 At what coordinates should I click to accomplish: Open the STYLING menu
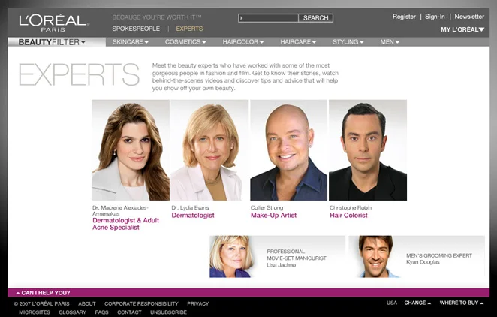[x=348, y=42]
